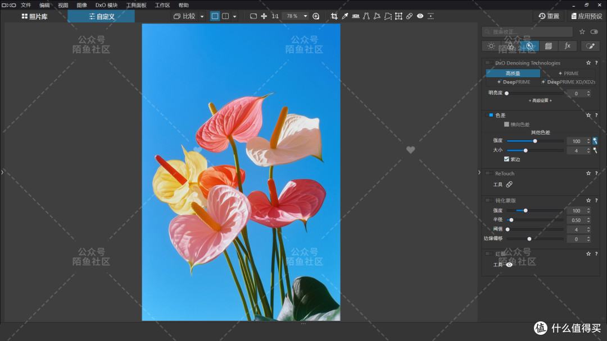The image size is (607, 341).
Task: Show favorite corrections star filter
Action: click(582, 31)
